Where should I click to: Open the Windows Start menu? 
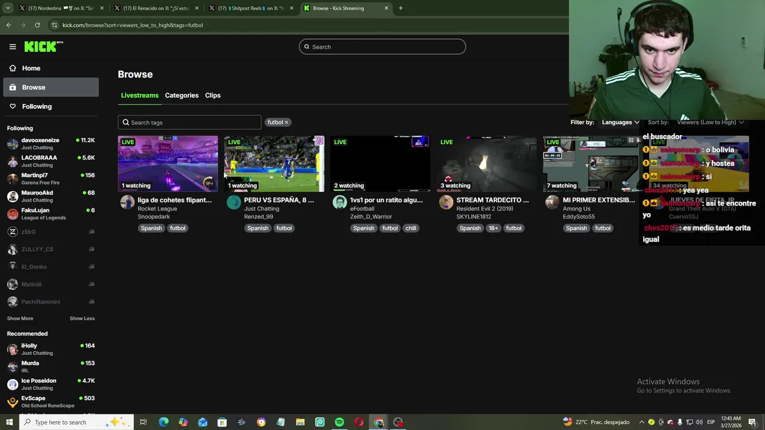click(x=9, y=422)
